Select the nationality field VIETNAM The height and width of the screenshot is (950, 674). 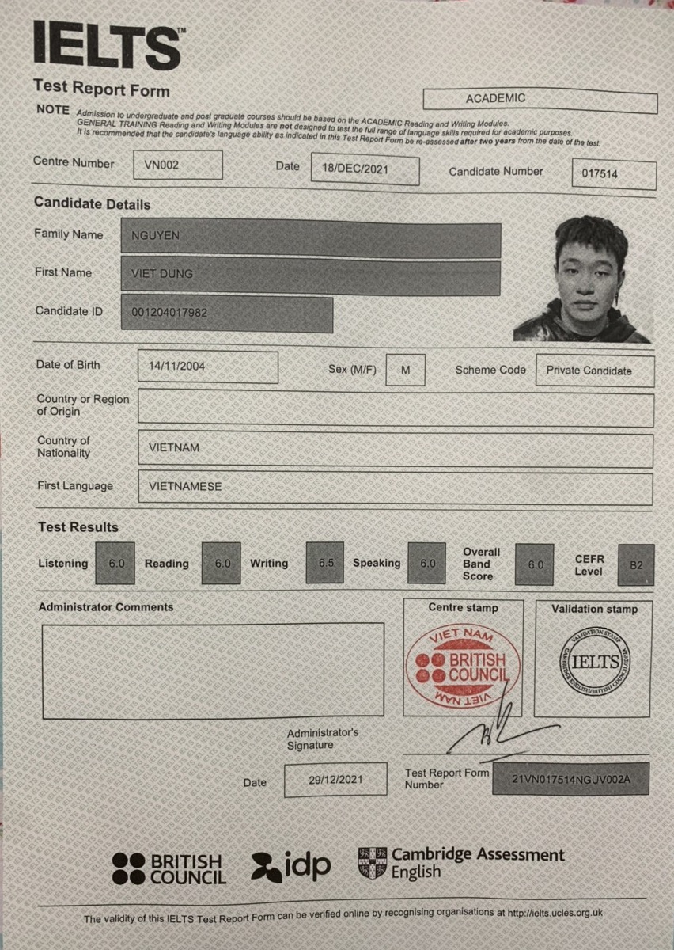pos(396,449)
